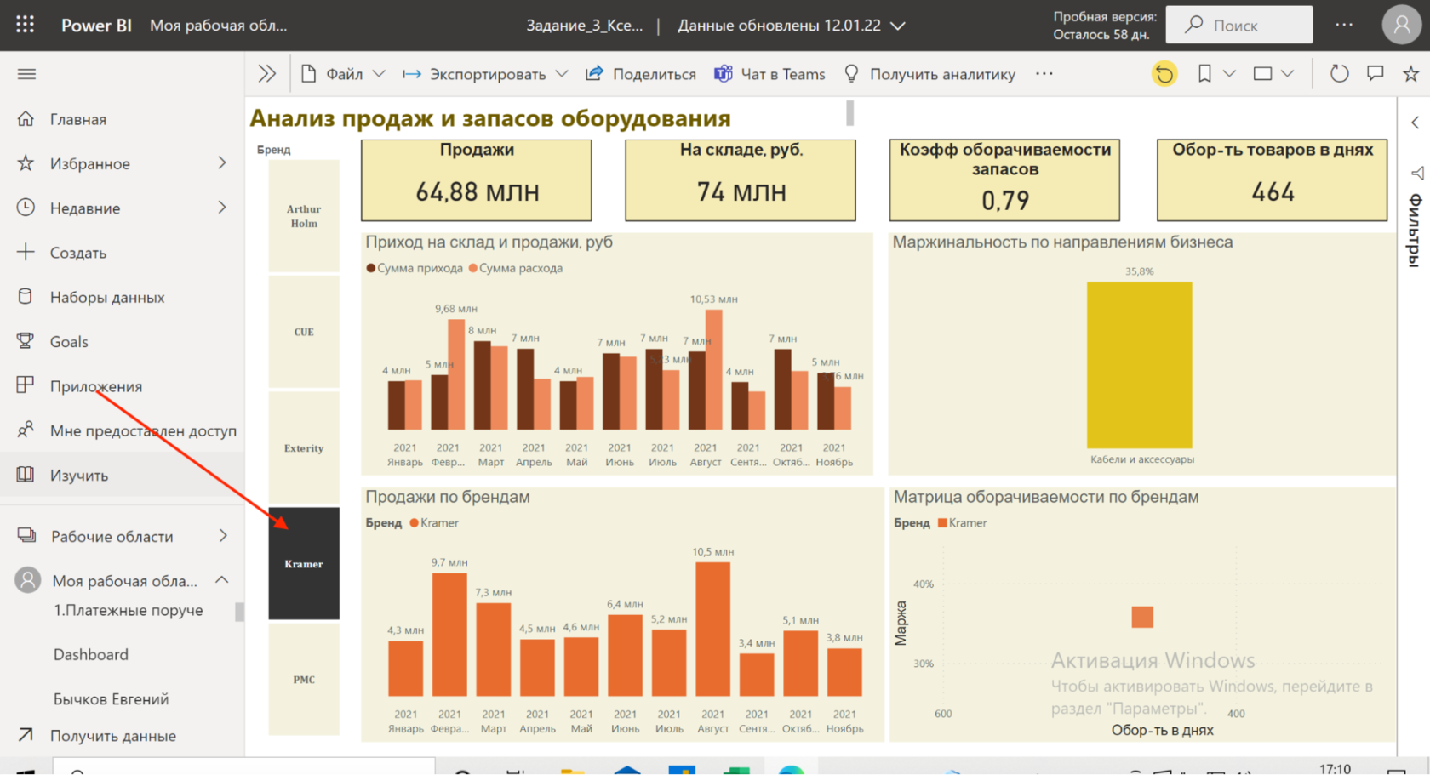The height and width of the screenshot is (775, 1430).
Task: Select PMC brand slicer tile
Action: (304, 679)
